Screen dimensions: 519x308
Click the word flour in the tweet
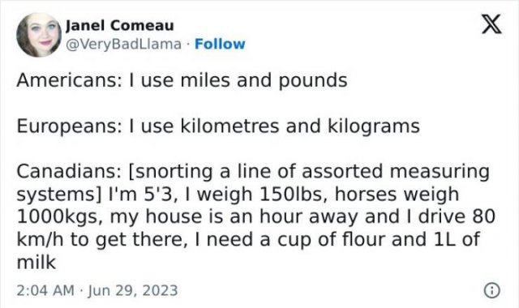click(x=363, y=239)
